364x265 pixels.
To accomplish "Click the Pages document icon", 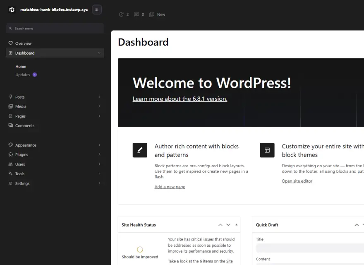I will point(10,116).
